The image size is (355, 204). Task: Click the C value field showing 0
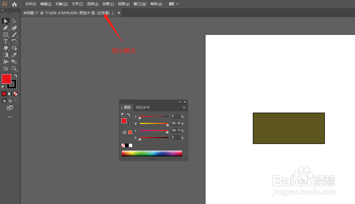[176, 116]
